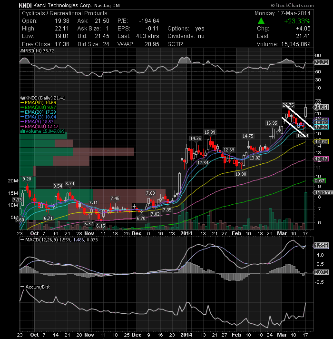
Task: Click the volume bars icon in legend
Action: [x=22, y=131]
